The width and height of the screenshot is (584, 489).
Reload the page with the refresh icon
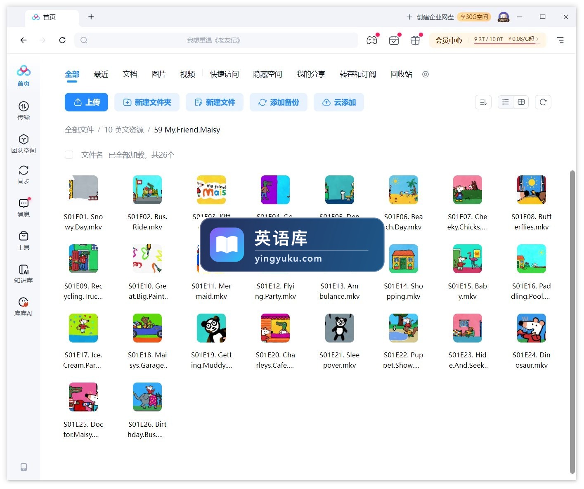[62, 40]
